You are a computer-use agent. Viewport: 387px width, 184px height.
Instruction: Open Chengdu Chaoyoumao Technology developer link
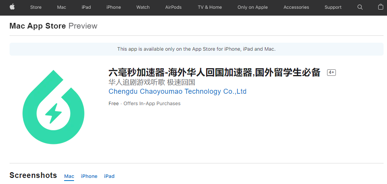[x=177, y=91]
